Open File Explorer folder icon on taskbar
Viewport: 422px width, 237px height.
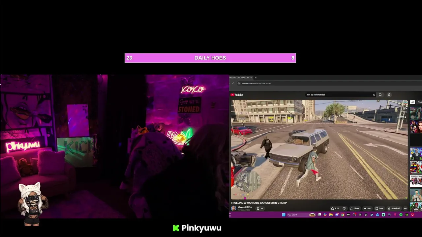point(331,215)
